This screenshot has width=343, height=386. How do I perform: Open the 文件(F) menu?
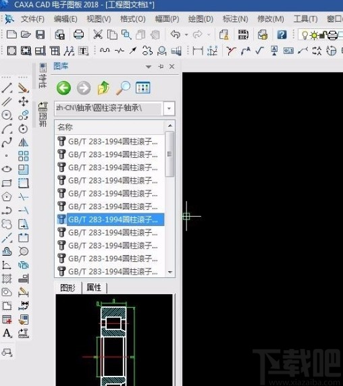click(32, 19)
